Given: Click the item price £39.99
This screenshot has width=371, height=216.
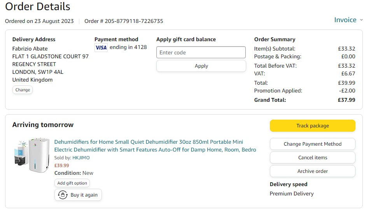Looking at the screenshot, I should [x=61, y=165].
